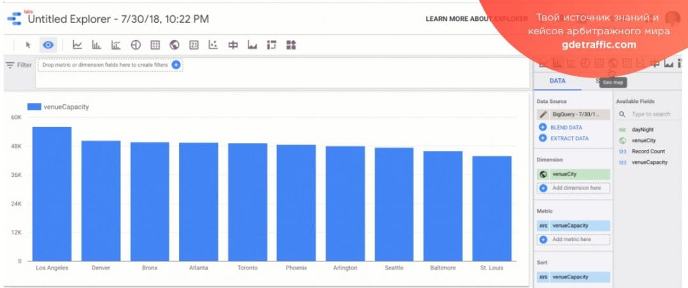The image size is (688, 288).
Task: Open AVG aggregation badge on Metric venueCapacity
Action: point(543,226)
